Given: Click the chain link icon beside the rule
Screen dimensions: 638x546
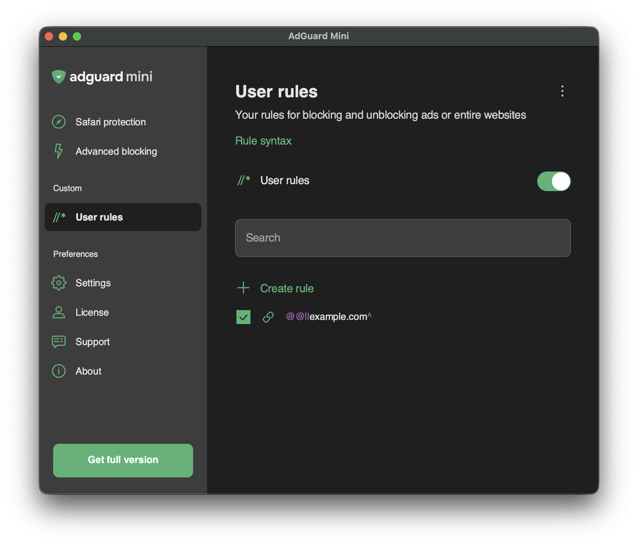Looking at the screenshot, I should coord(268,317).
